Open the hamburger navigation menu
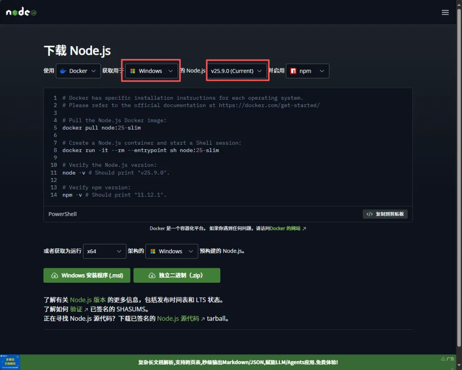This screenshot has width=462, height=370. click(x=445, y=12)
